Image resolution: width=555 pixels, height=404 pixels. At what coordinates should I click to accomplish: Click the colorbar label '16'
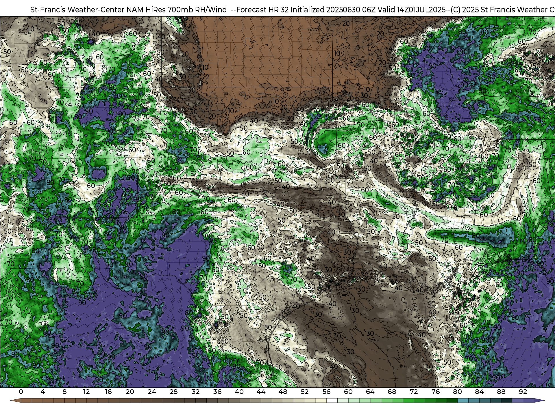pos(108,392)
